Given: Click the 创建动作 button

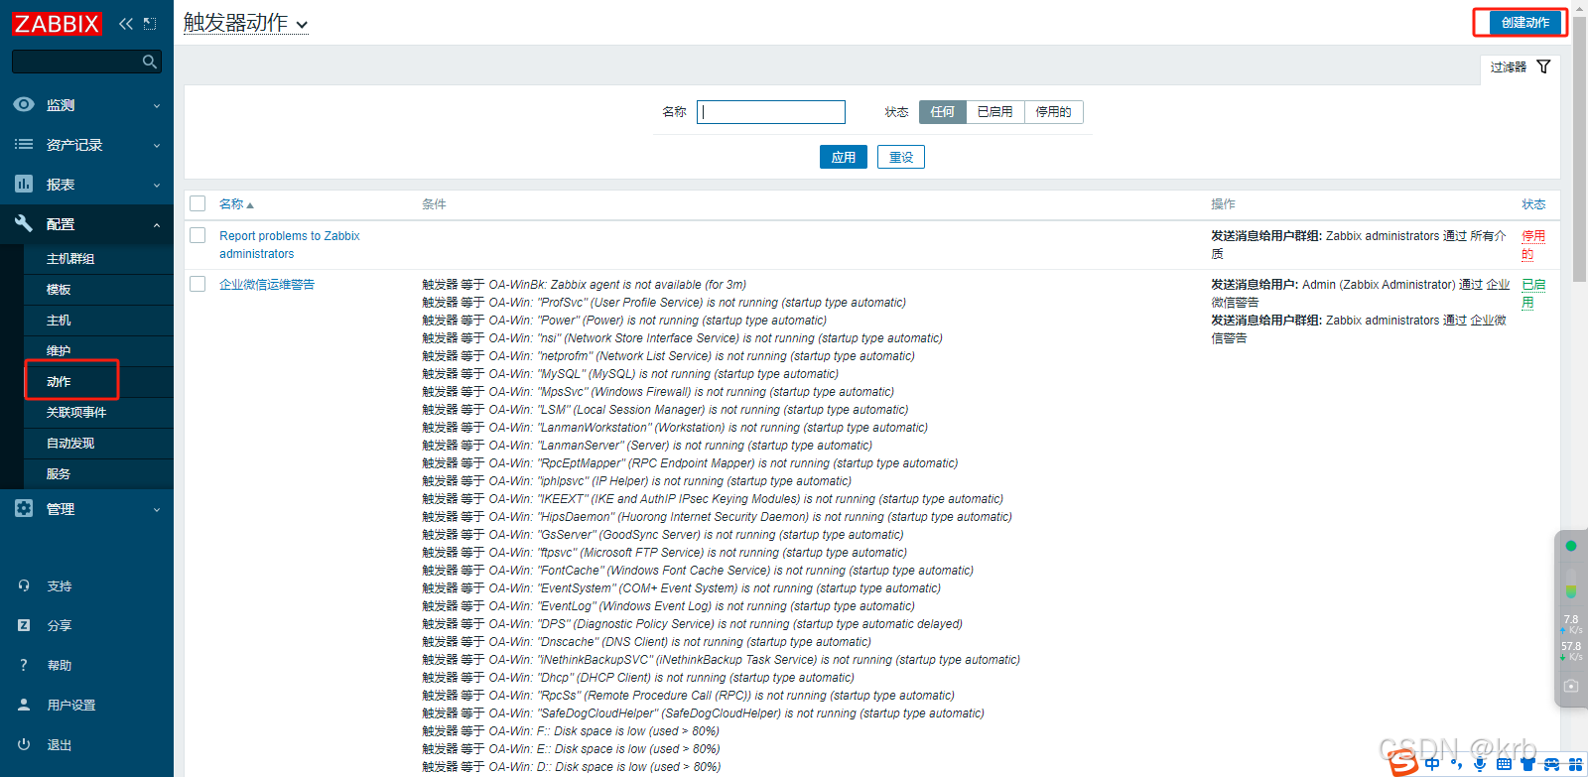Looking at the screenshot, I should [x=1524, y=22].
